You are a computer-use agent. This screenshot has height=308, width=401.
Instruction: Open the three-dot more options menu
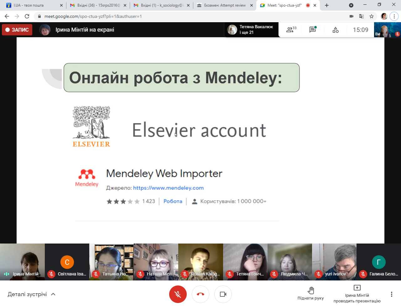(x=391, y=294)
